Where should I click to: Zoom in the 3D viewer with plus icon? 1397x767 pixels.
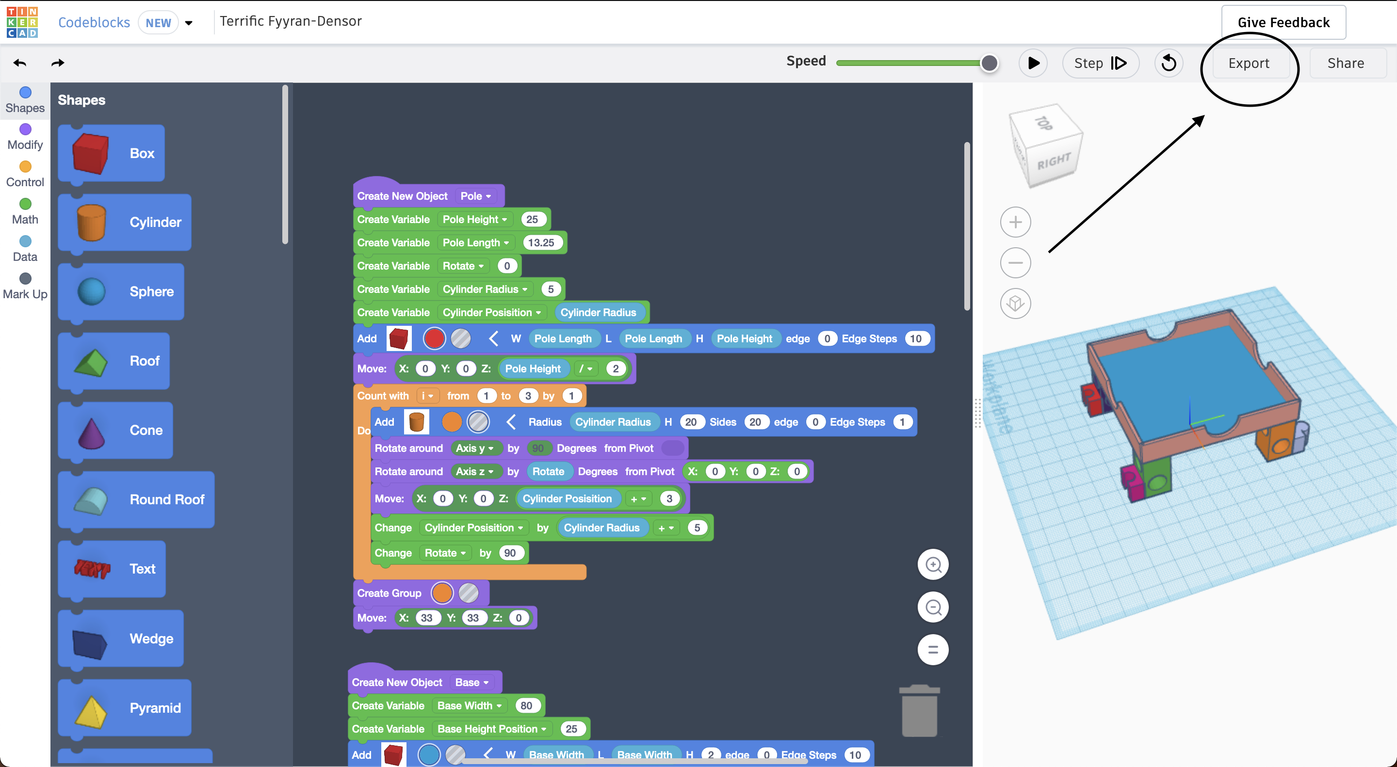(1015, 222)
